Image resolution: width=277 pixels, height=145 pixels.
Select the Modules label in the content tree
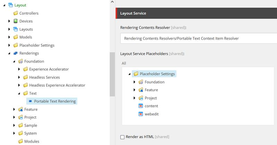coord(32,141)
